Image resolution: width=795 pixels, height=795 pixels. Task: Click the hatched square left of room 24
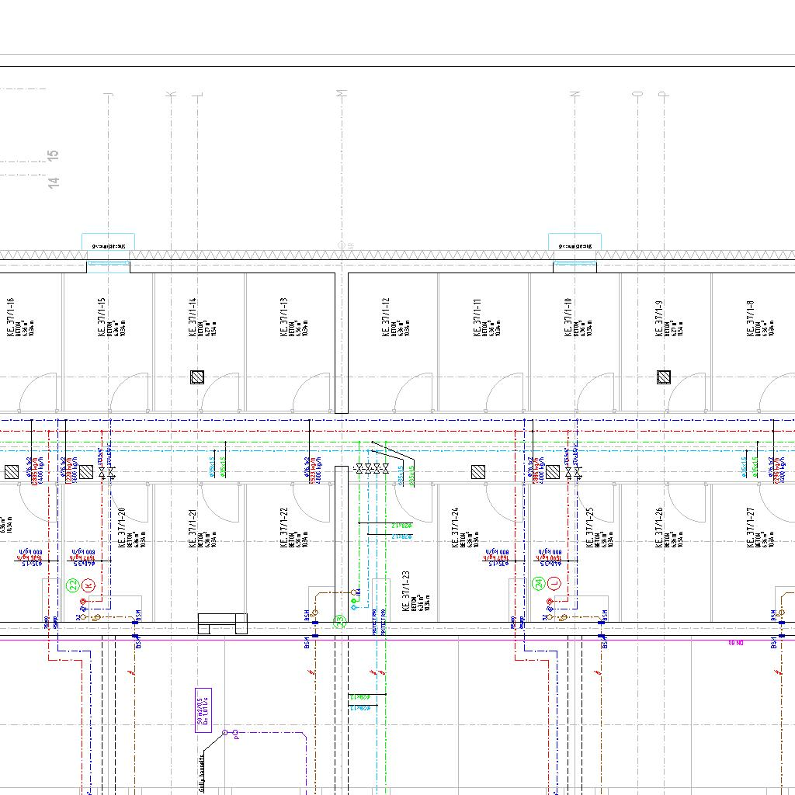coord(480,471)
